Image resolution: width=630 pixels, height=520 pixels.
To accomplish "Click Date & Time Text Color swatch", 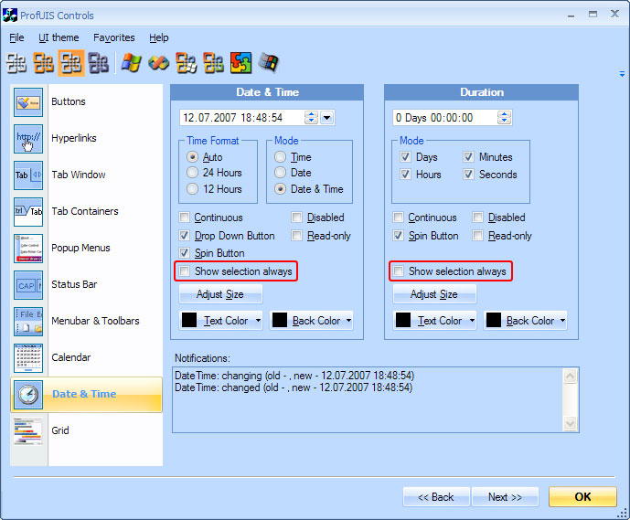I will point(189,321).
